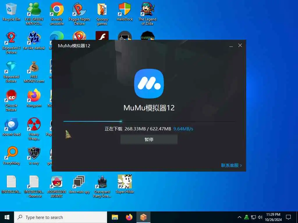Viewport: 298px width, 223px height.
Task: Open Firefox from the taskbar
Action: [x=129, y=217]
